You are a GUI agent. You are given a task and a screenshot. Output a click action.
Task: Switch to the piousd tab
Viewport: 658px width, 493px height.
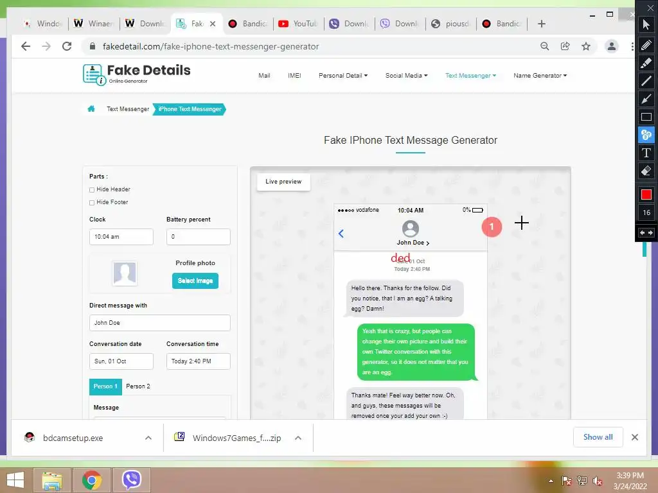(x=451, y=24)
